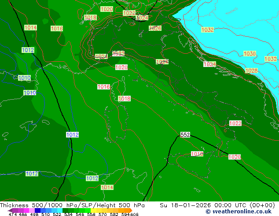Pick the dark orange swatch above 594

127,210
